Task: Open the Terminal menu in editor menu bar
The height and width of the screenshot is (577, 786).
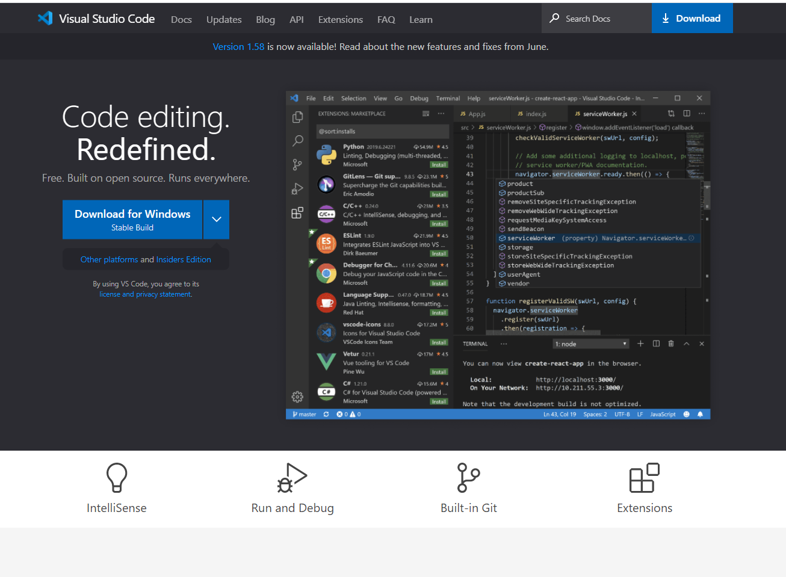Action: pos(448,98)
